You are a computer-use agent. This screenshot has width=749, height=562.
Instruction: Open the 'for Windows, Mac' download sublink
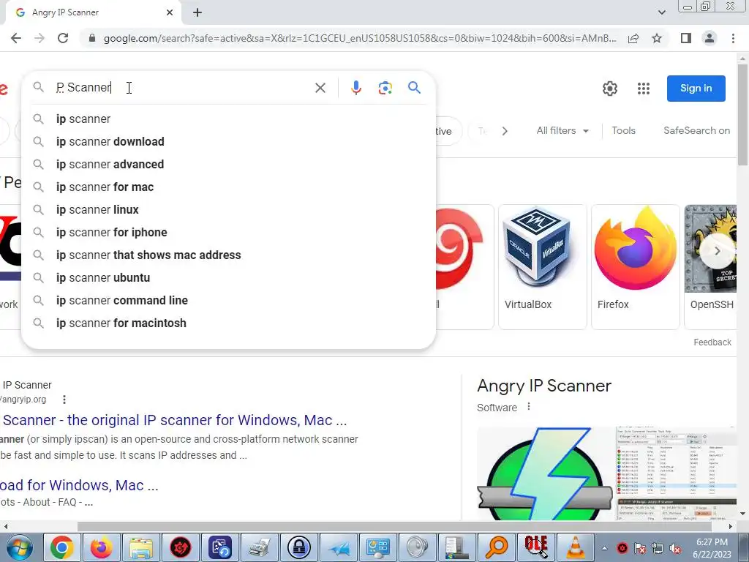click(x=79, y=485)
